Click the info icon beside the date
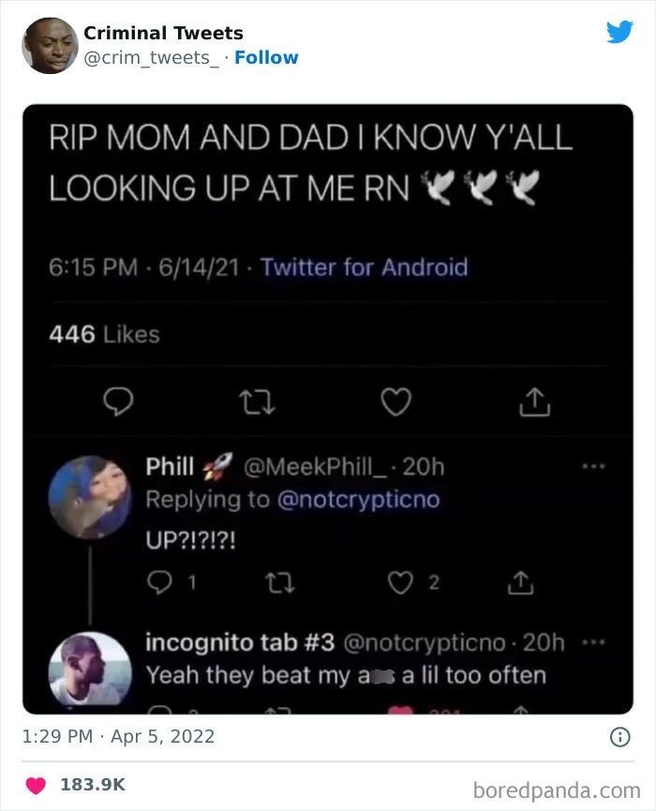 click(x=620, y=736)
